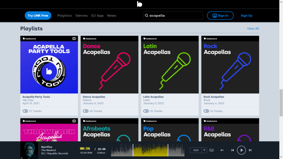Expand the Add dropdown arrow
This screenshot has width=283, height=159.
pos(204,150)
